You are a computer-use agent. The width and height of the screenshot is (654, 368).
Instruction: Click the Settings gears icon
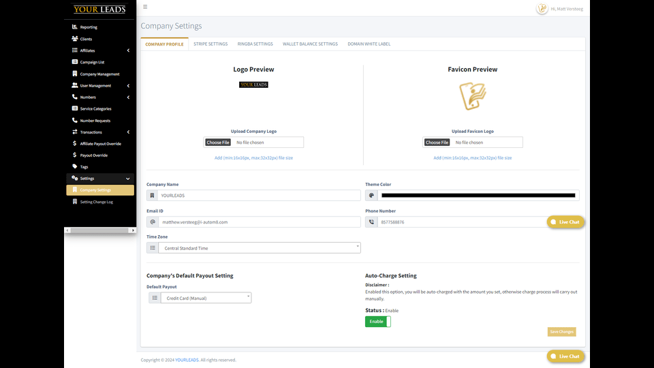(75, 178)
